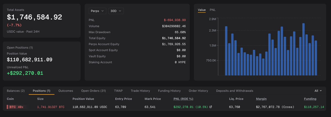Open the Funding History tab
The width and height of the screenshot is (331, 117).
169,91
